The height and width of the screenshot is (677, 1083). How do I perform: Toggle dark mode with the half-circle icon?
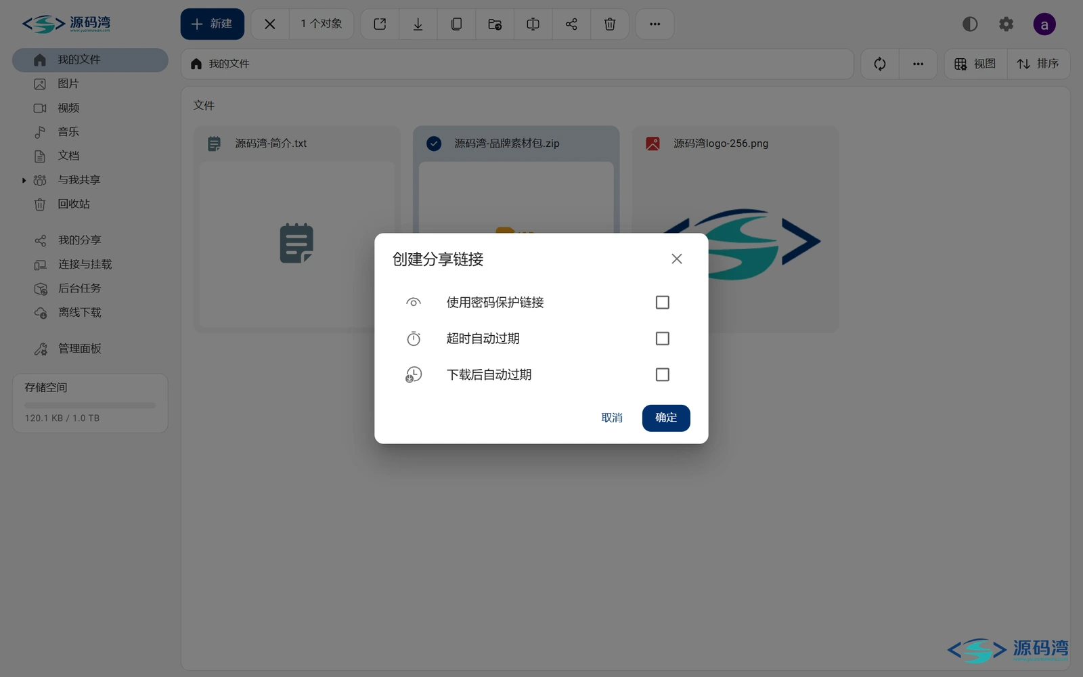point(970,24)
